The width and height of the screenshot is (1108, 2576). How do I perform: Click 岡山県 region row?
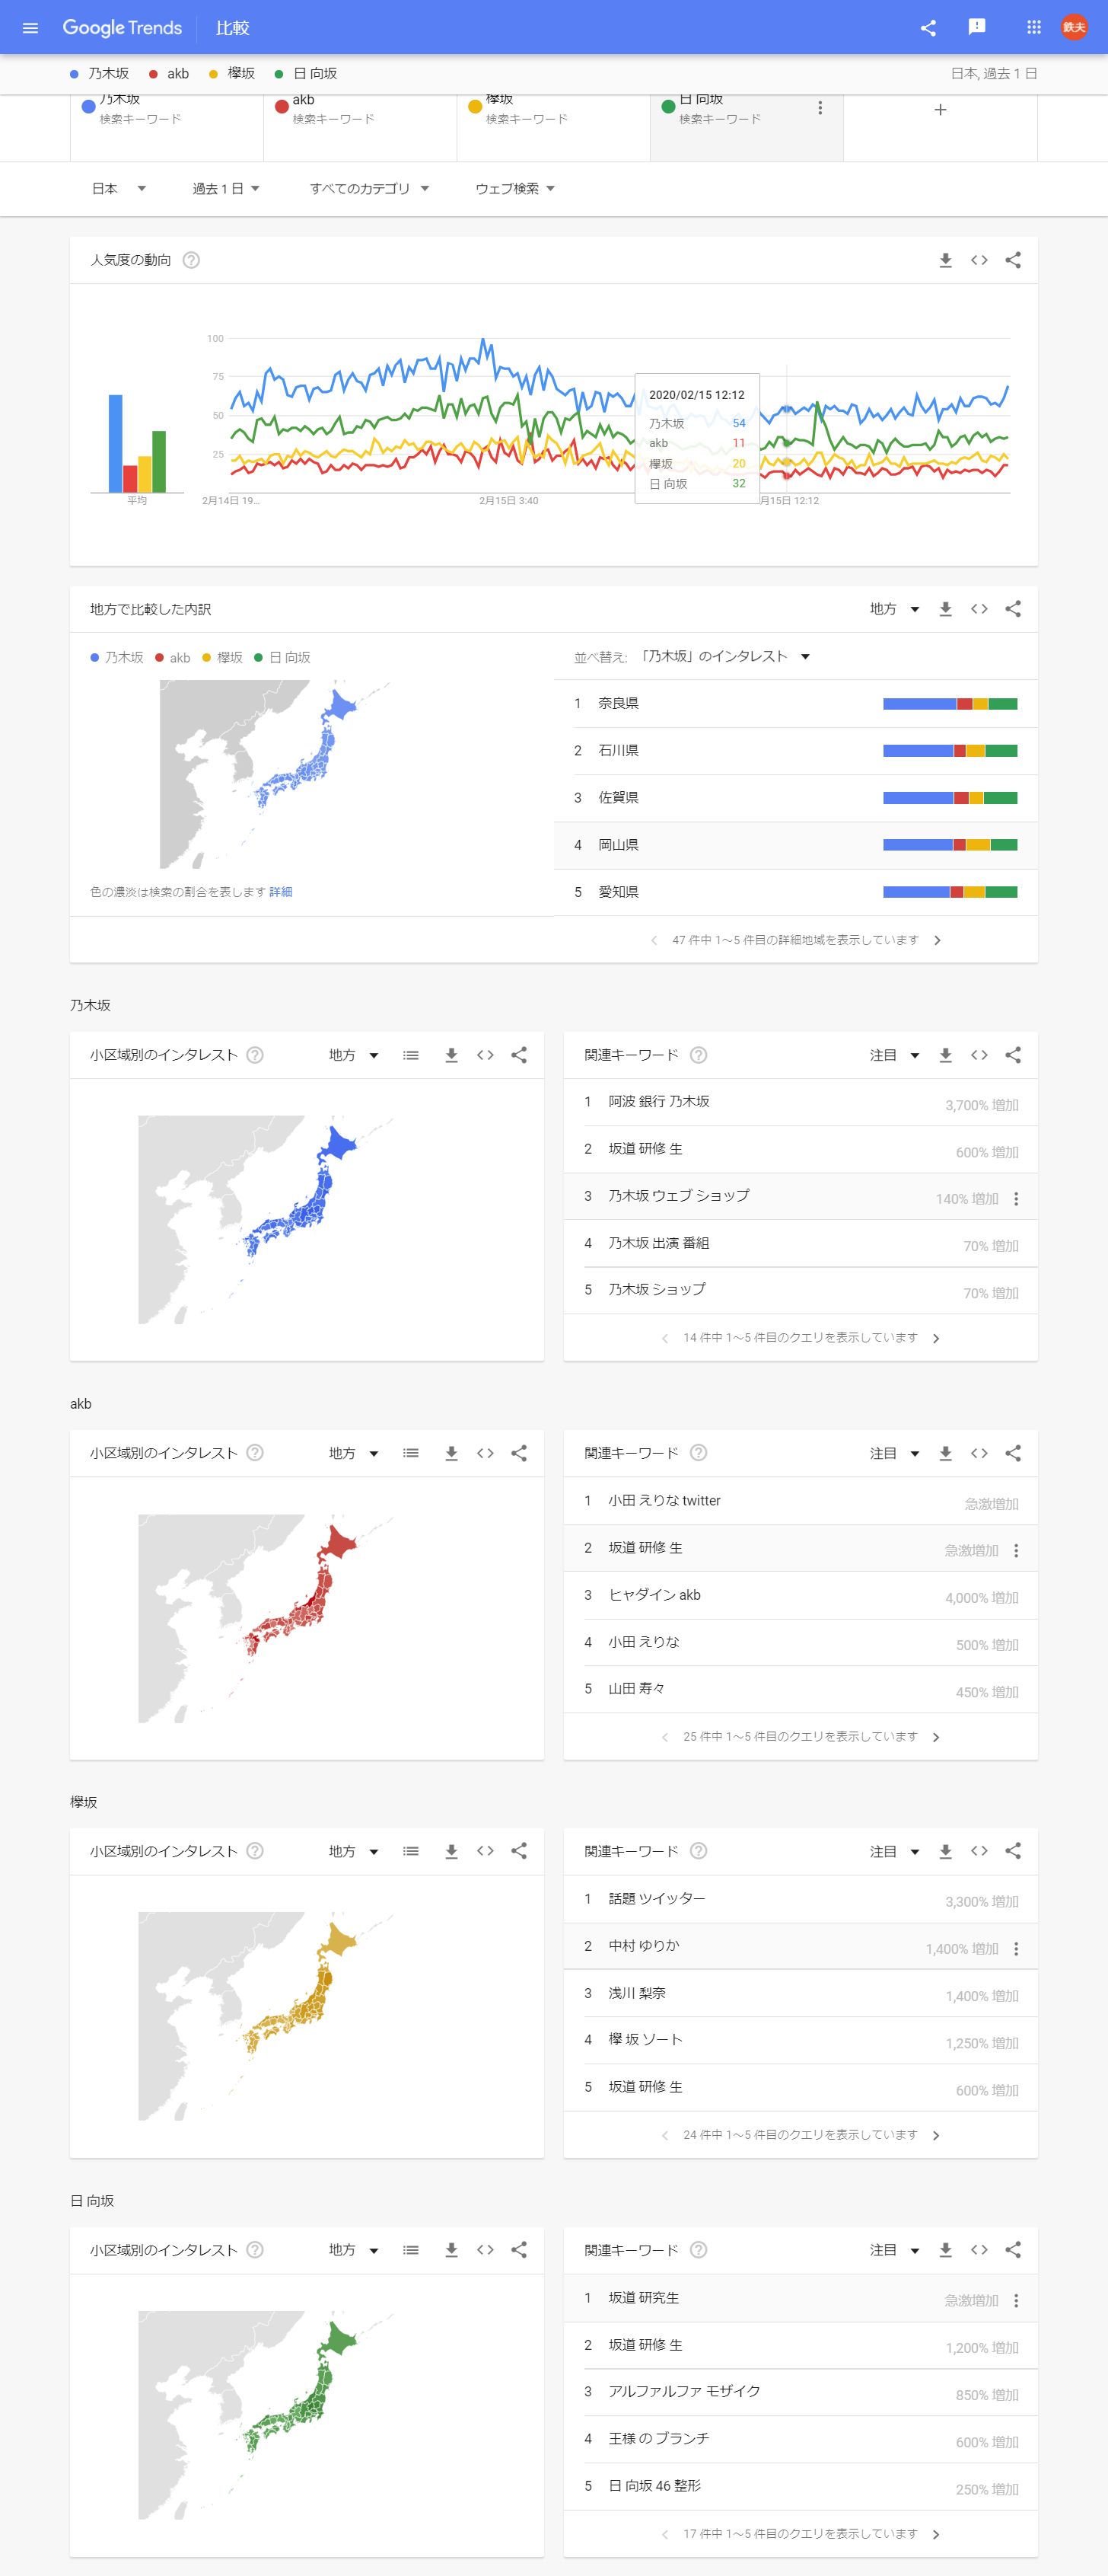click(795, 845)
